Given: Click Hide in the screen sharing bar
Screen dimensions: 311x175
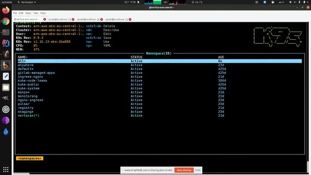Looking at the screenshot, I should coord(198,170).
